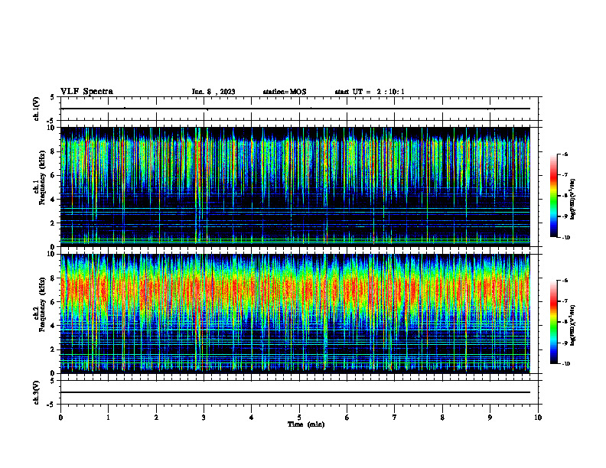The height and width of the screenshot is (468, 606).
Task: Click time-axis tick label '10'
Action: pos(538,418)
